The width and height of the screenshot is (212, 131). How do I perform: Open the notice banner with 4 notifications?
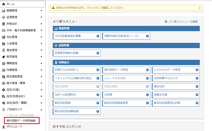tap(126, 8)
